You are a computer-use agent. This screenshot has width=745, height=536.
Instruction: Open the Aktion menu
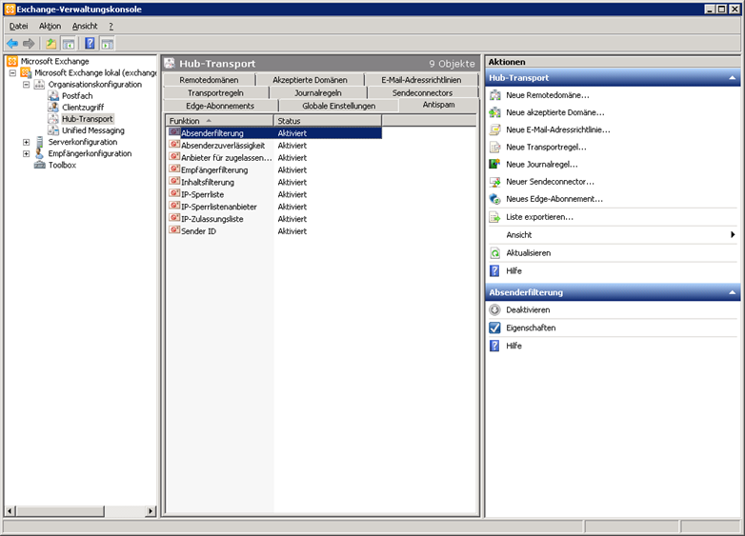[x=50, y=26]
